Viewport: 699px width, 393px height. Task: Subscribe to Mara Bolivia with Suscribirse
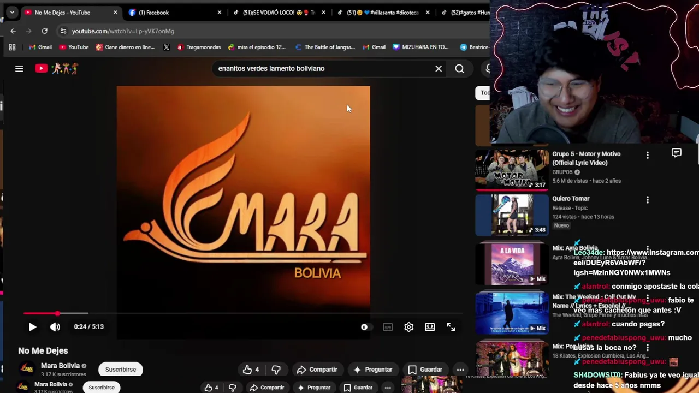click(x=121, y=370)
